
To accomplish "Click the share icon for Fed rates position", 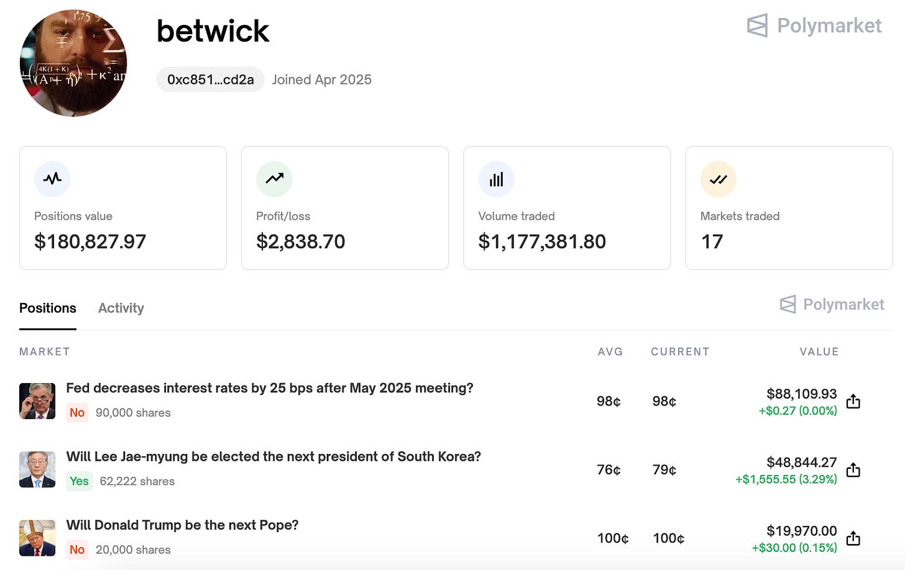I will click(853, 401).
